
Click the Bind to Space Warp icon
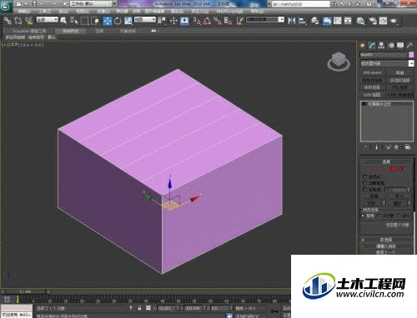[x=28, y=21]
